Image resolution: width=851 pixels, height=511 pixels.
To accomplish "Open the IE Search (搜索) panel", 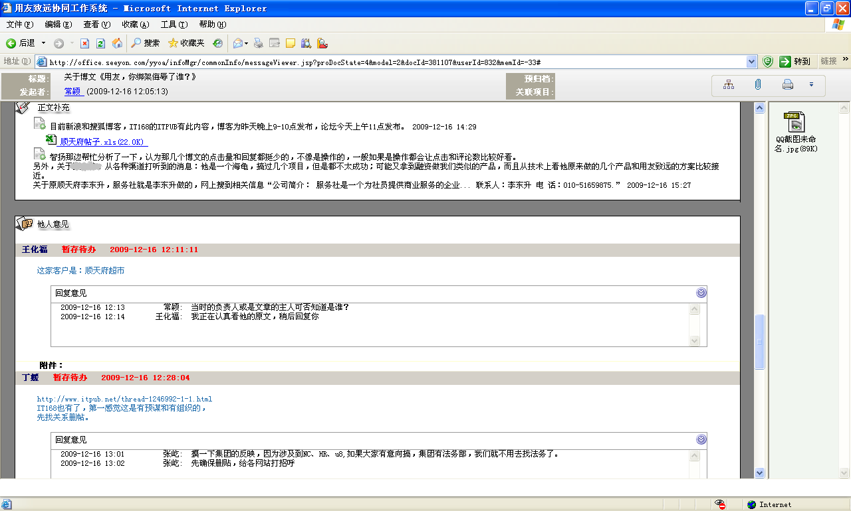I will [145, 43].
